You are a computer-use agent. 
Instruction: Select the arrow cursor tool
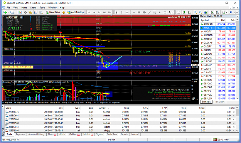coord(116,12)
